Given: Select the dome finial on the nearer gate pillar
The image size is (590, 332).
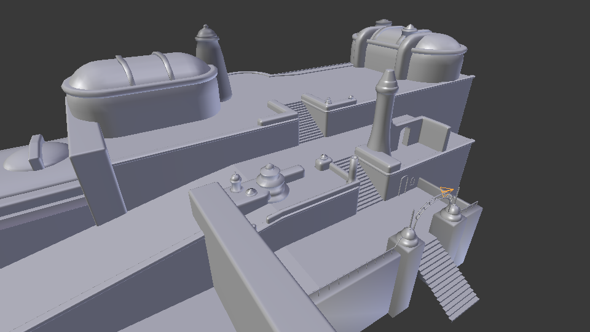Looking at the screenshot, I should [409, 237].
